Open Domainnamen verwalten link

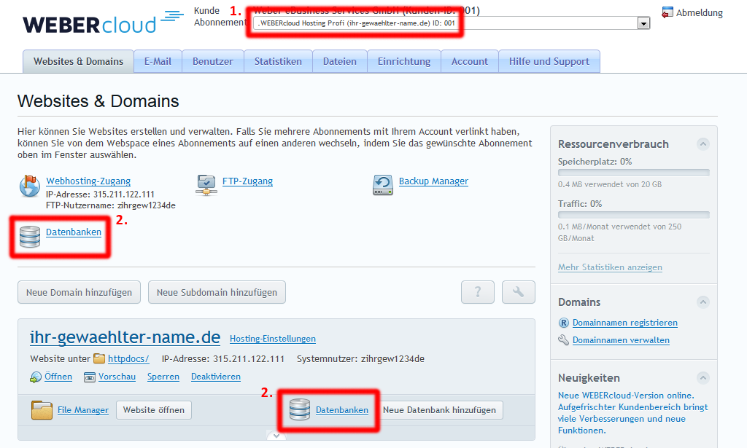[621, 340]
